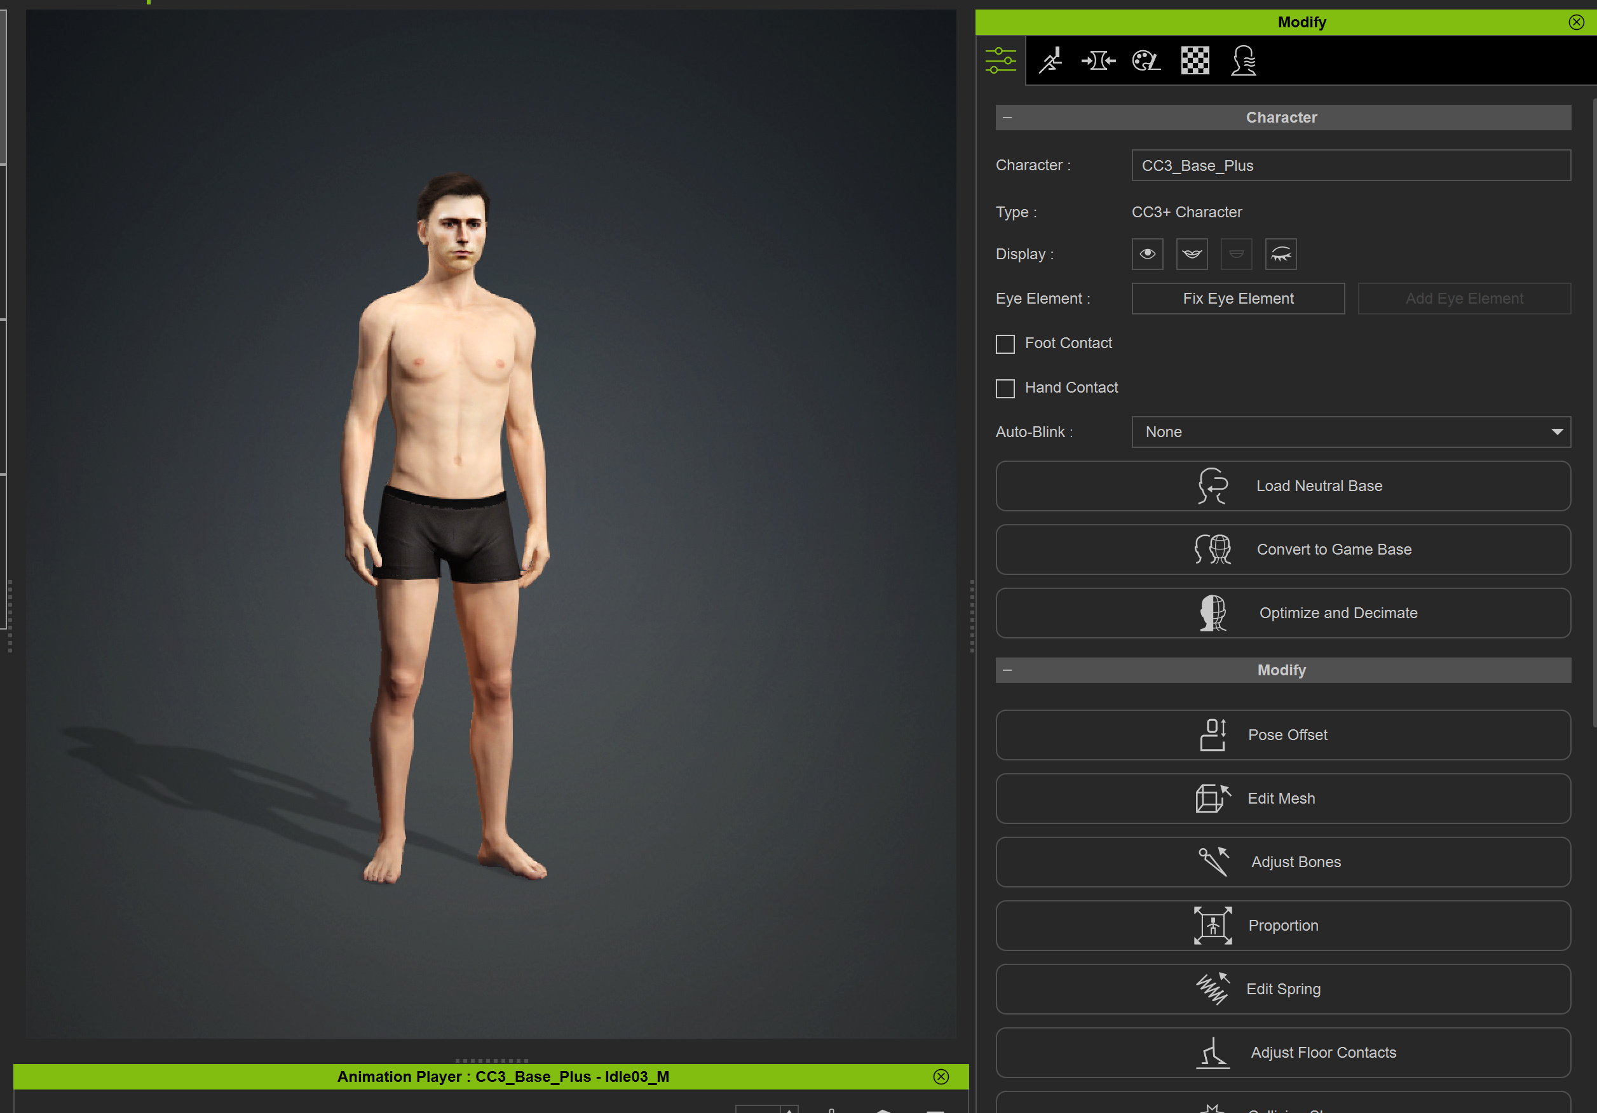Toggle eye display icon

pos(1147,253)
